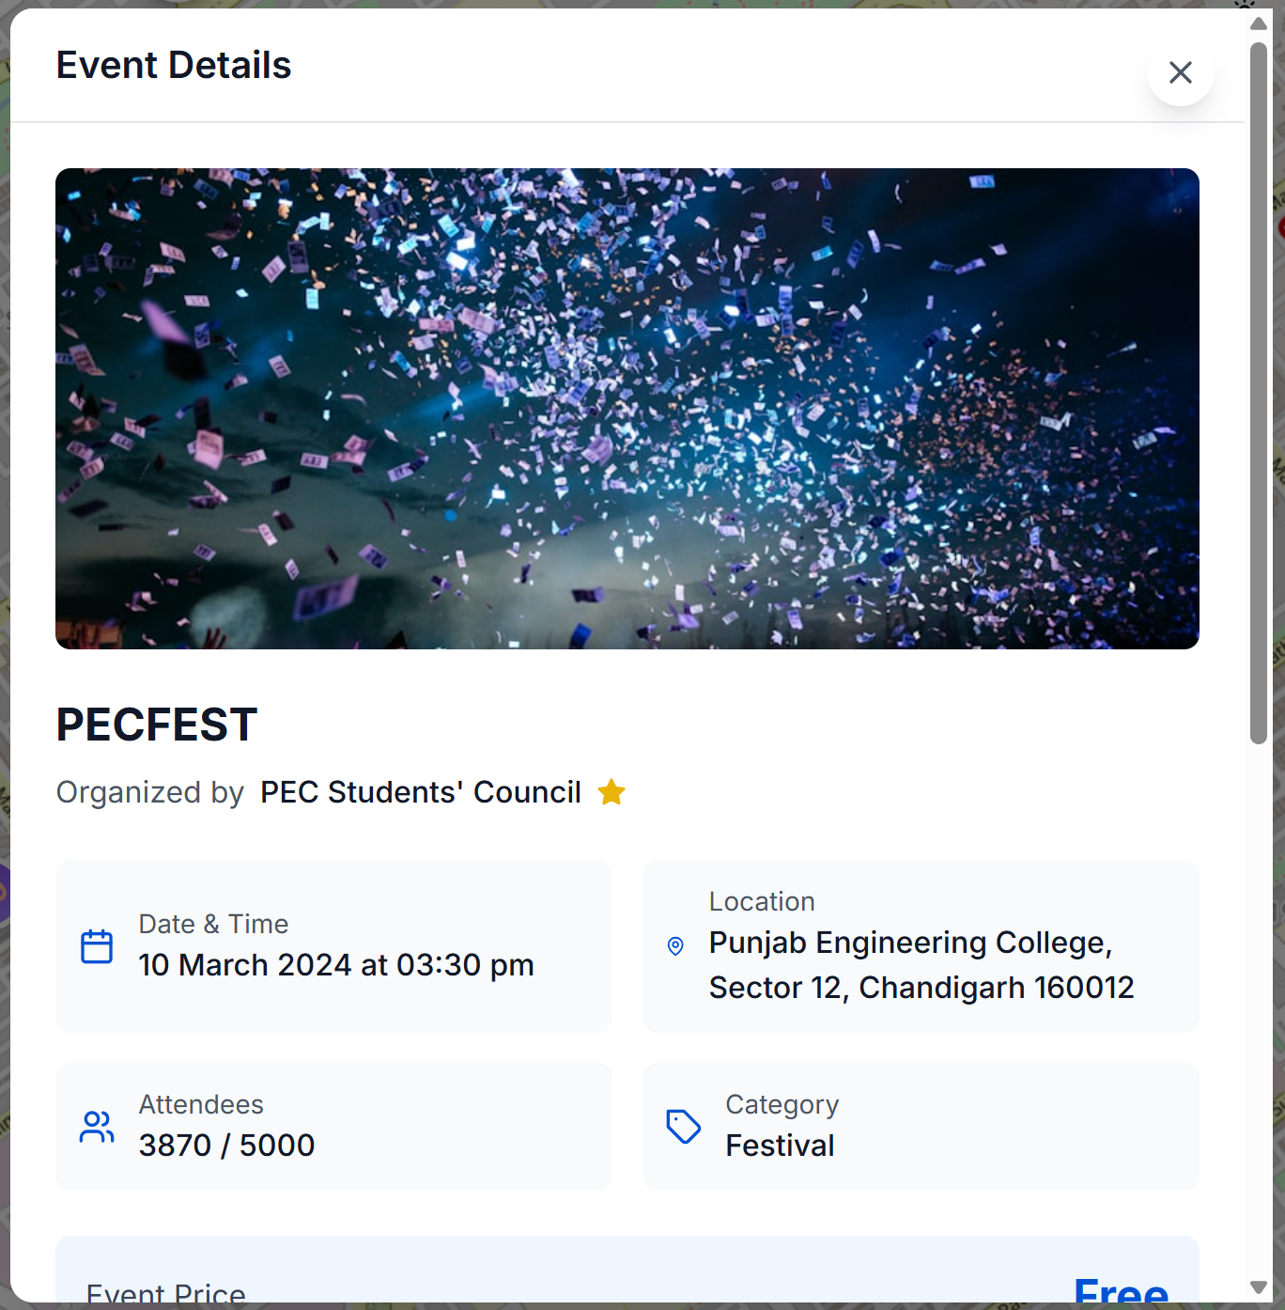Select the Event Details header title
This screenshot has width=1285, height=1310.
click(x=174, y=65)
